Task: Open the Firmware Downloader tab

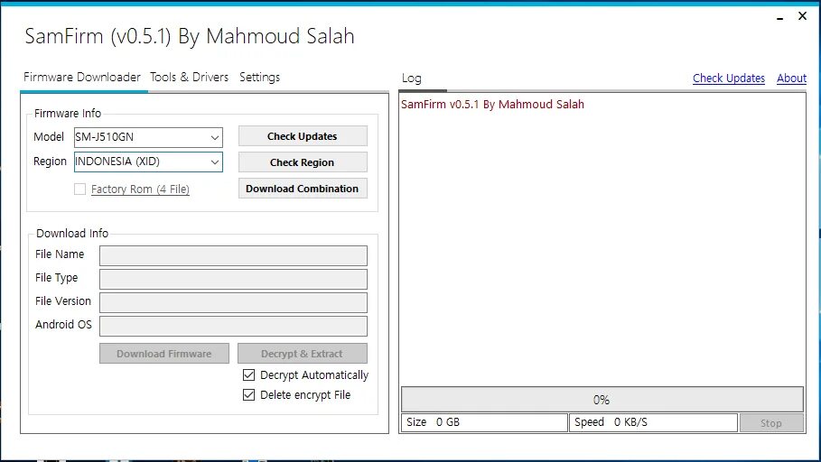Action: [82, 77]
